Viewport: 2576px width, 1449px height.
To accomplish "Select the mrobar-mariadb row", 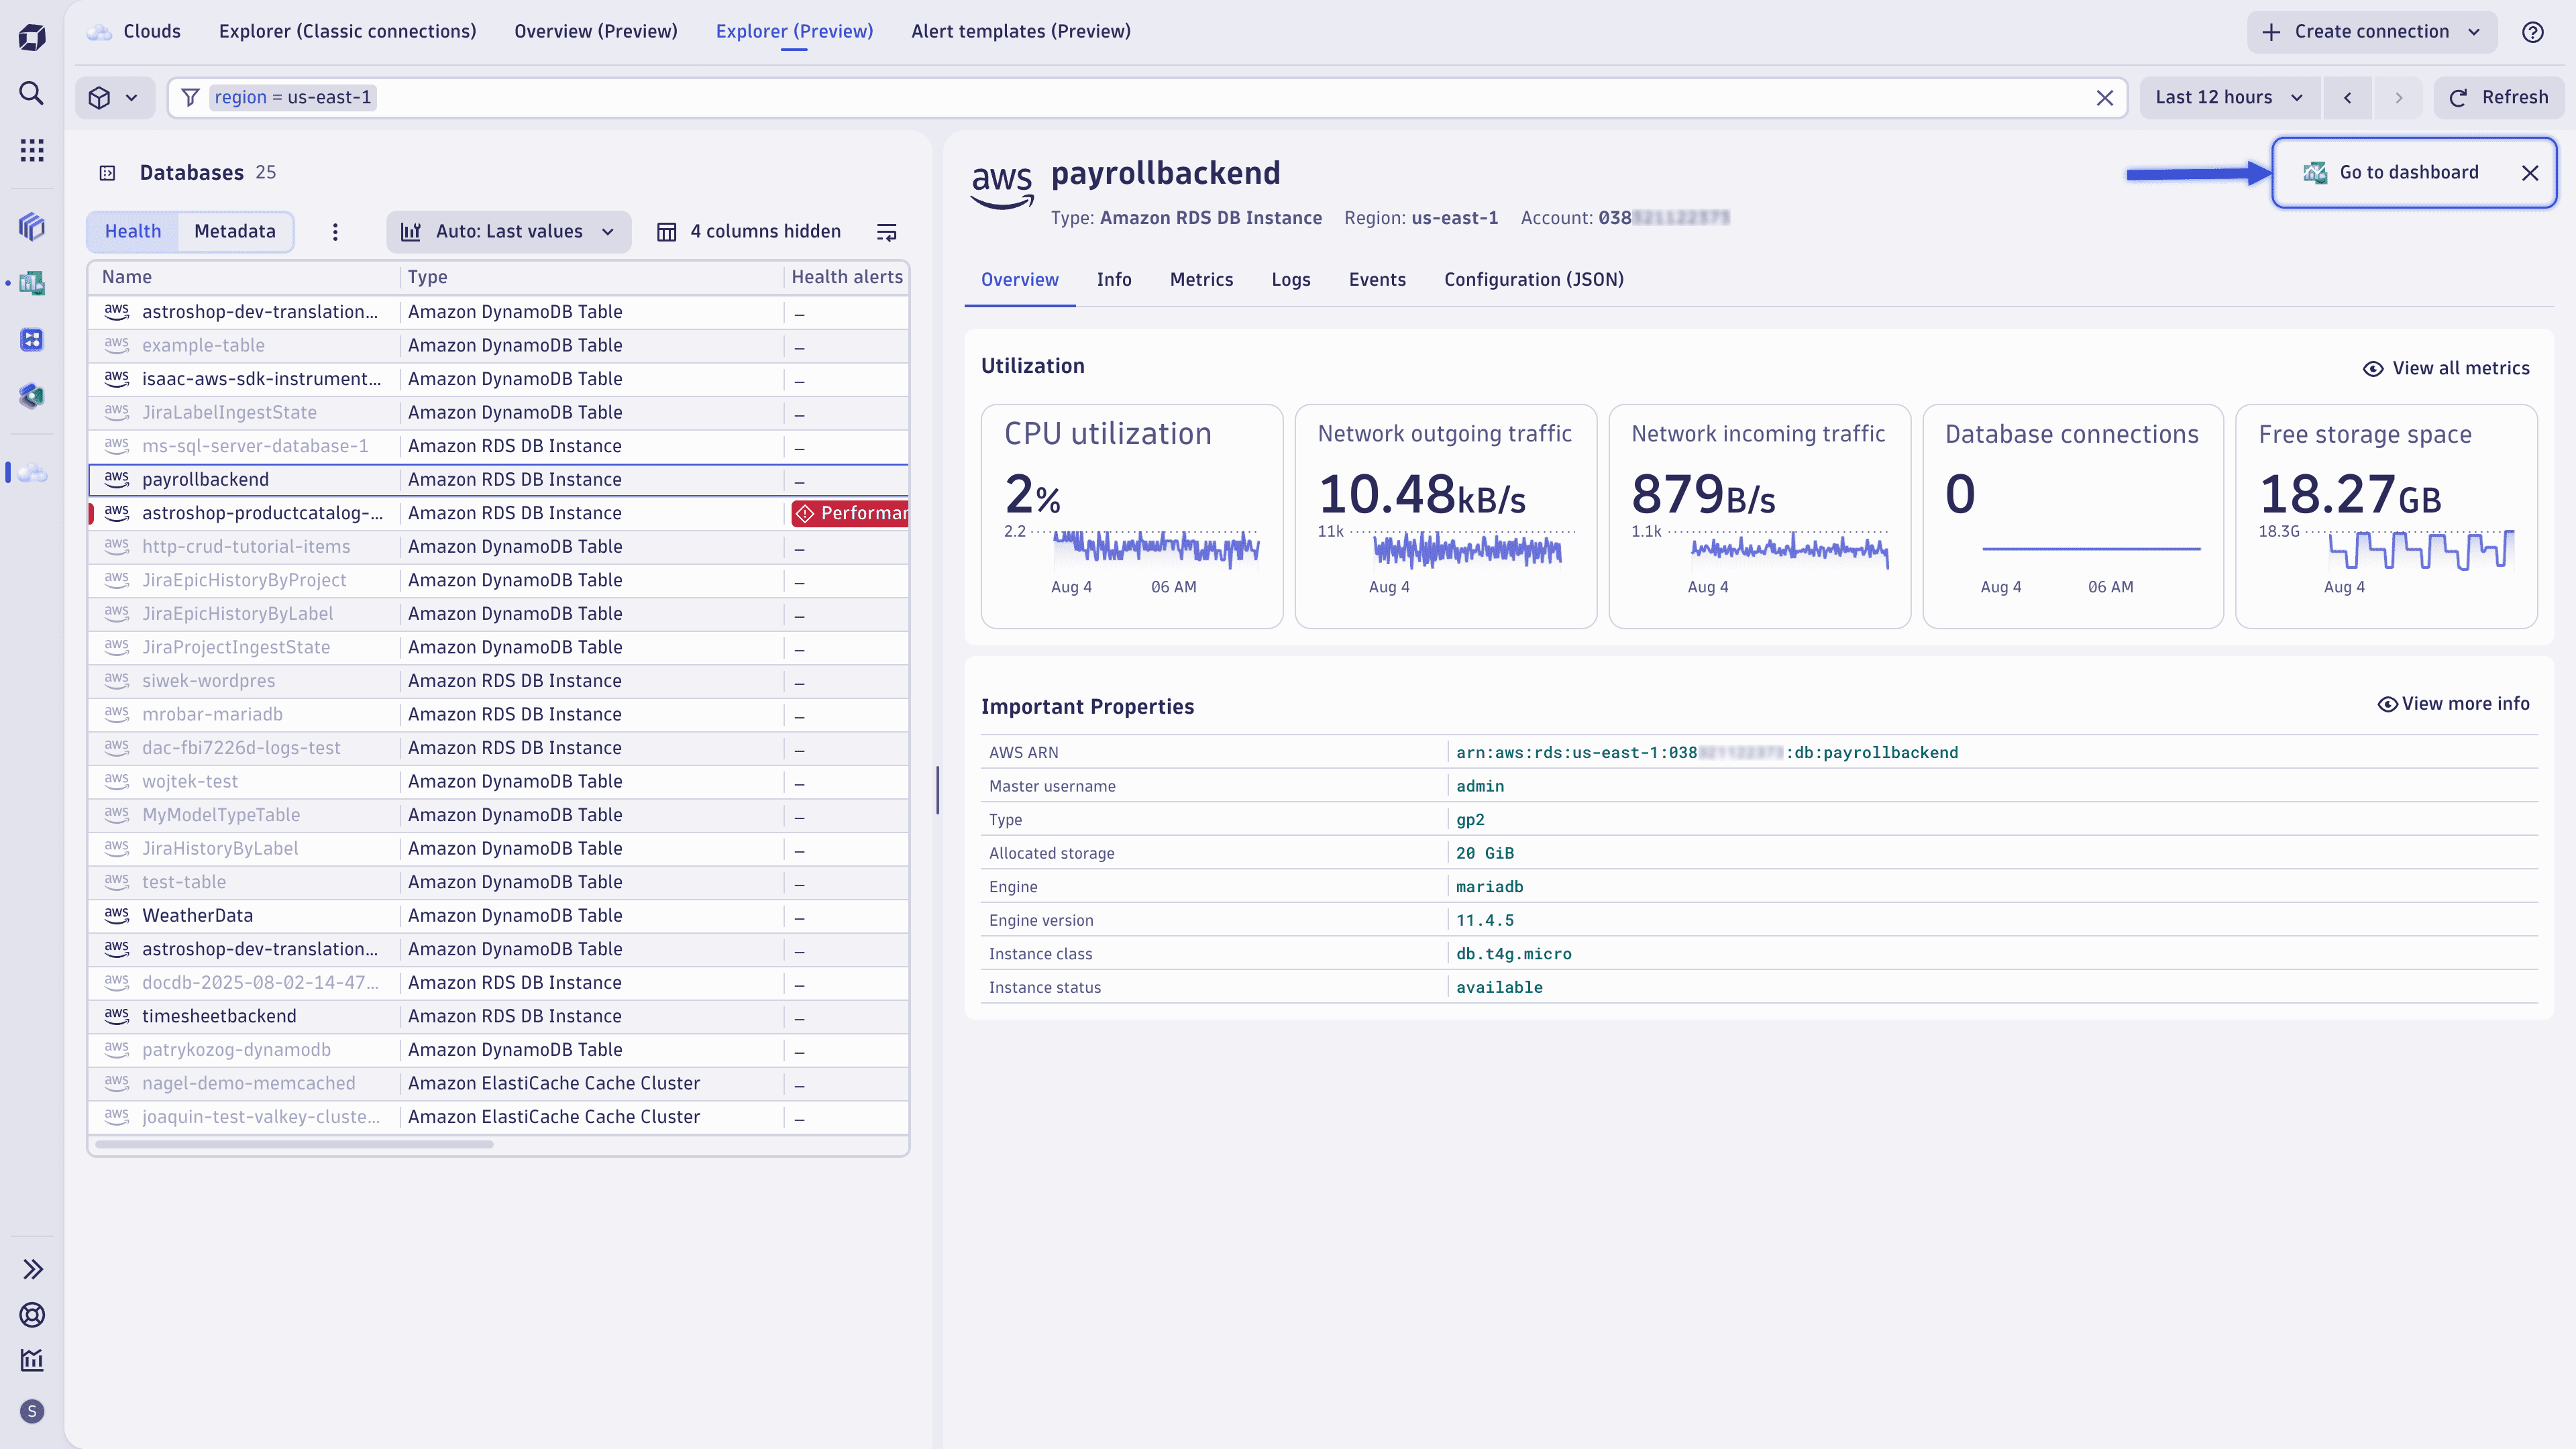I will (498, 715).
